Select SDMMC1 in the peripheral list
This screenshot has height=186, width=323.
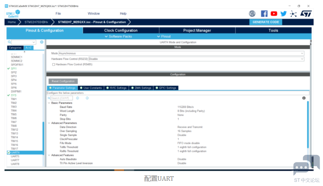[x=17, y=57]
